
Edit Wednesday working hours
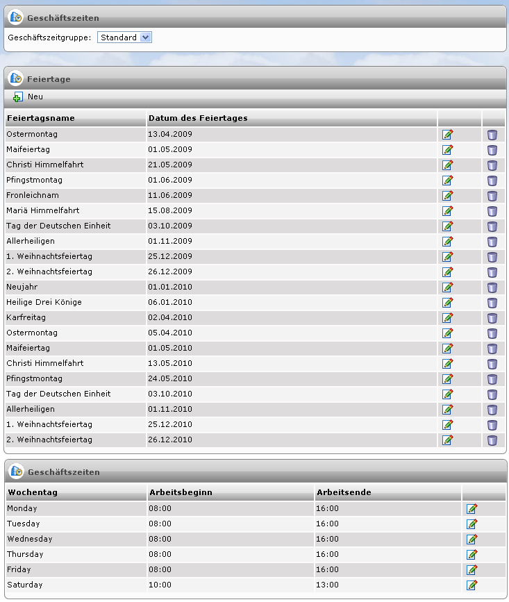(x=472, y=540)
